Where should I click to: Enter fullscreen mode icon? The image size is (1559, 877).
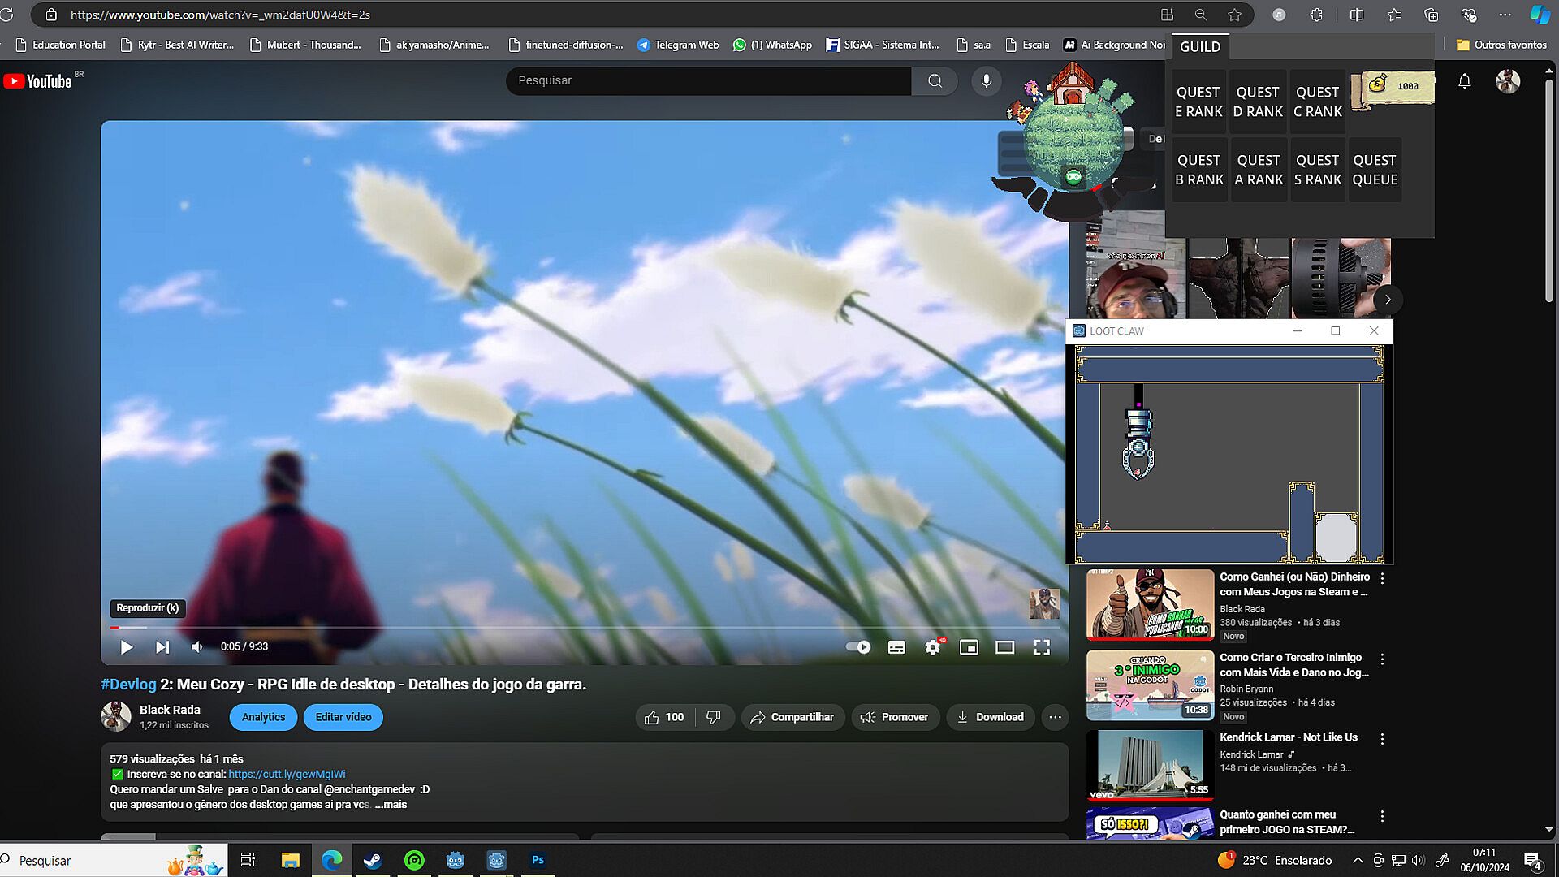1042,647
